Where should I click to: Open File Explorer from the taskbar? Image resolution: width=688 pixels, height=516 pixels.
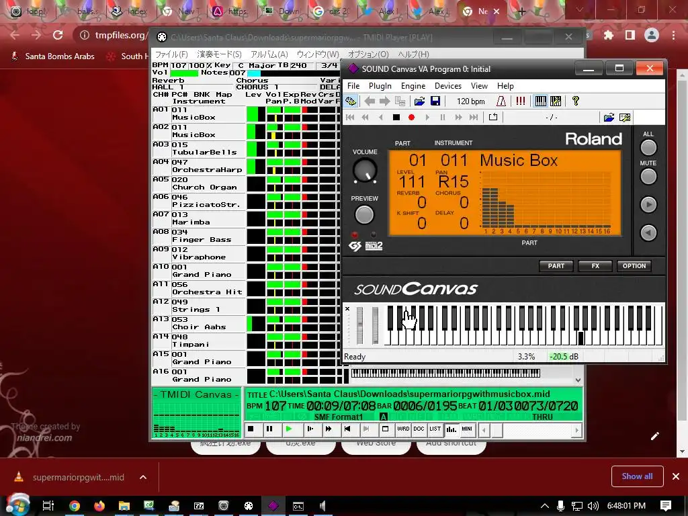tap(124, 506)
